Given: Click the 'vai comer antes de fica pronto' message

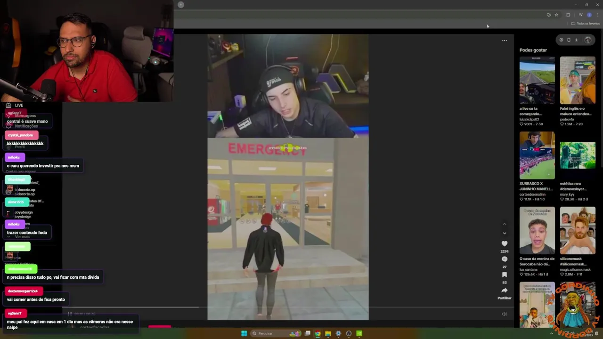Looking at the screenshot, I should tap(36, 299).
